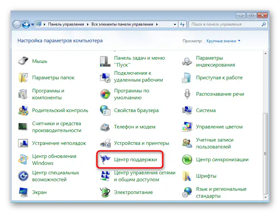Open the Параметры папок folder icon
This screenshot has height=213, width=280.
(x=23, y=77)
